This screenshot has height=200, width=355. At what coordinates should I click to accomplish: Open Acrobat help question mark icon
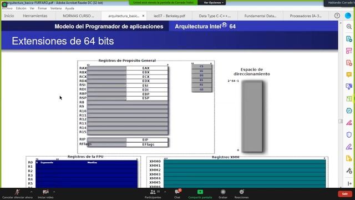(x=337, y=16)
